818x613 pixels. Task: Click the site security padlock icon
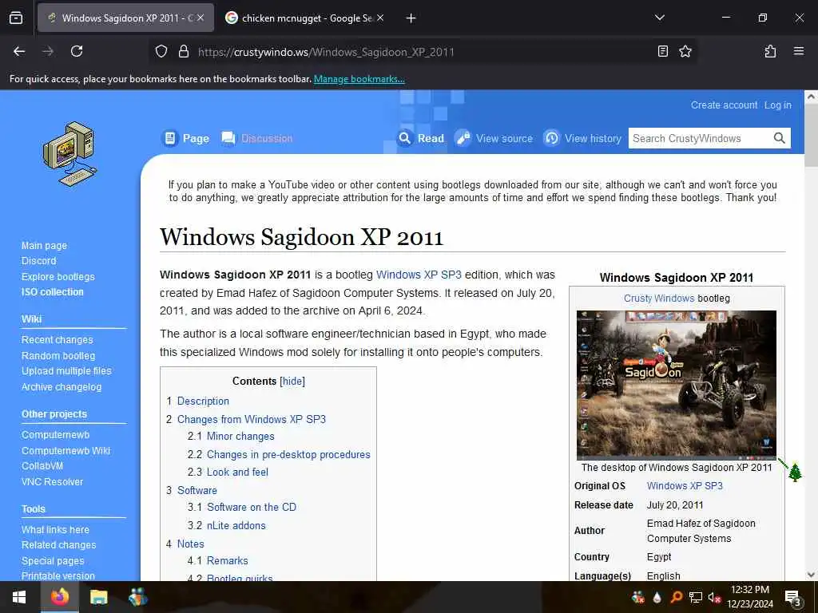183,51
